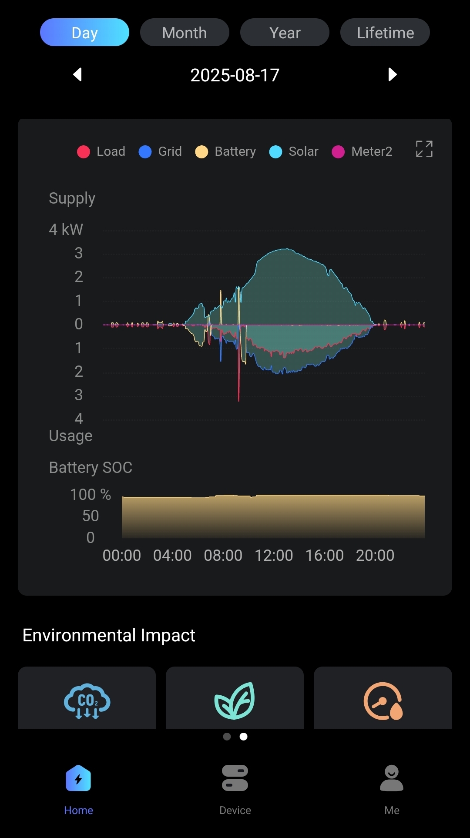Screen dimensions: 470x838
Task: Open the Me profile icon
Action: (392, 778)
